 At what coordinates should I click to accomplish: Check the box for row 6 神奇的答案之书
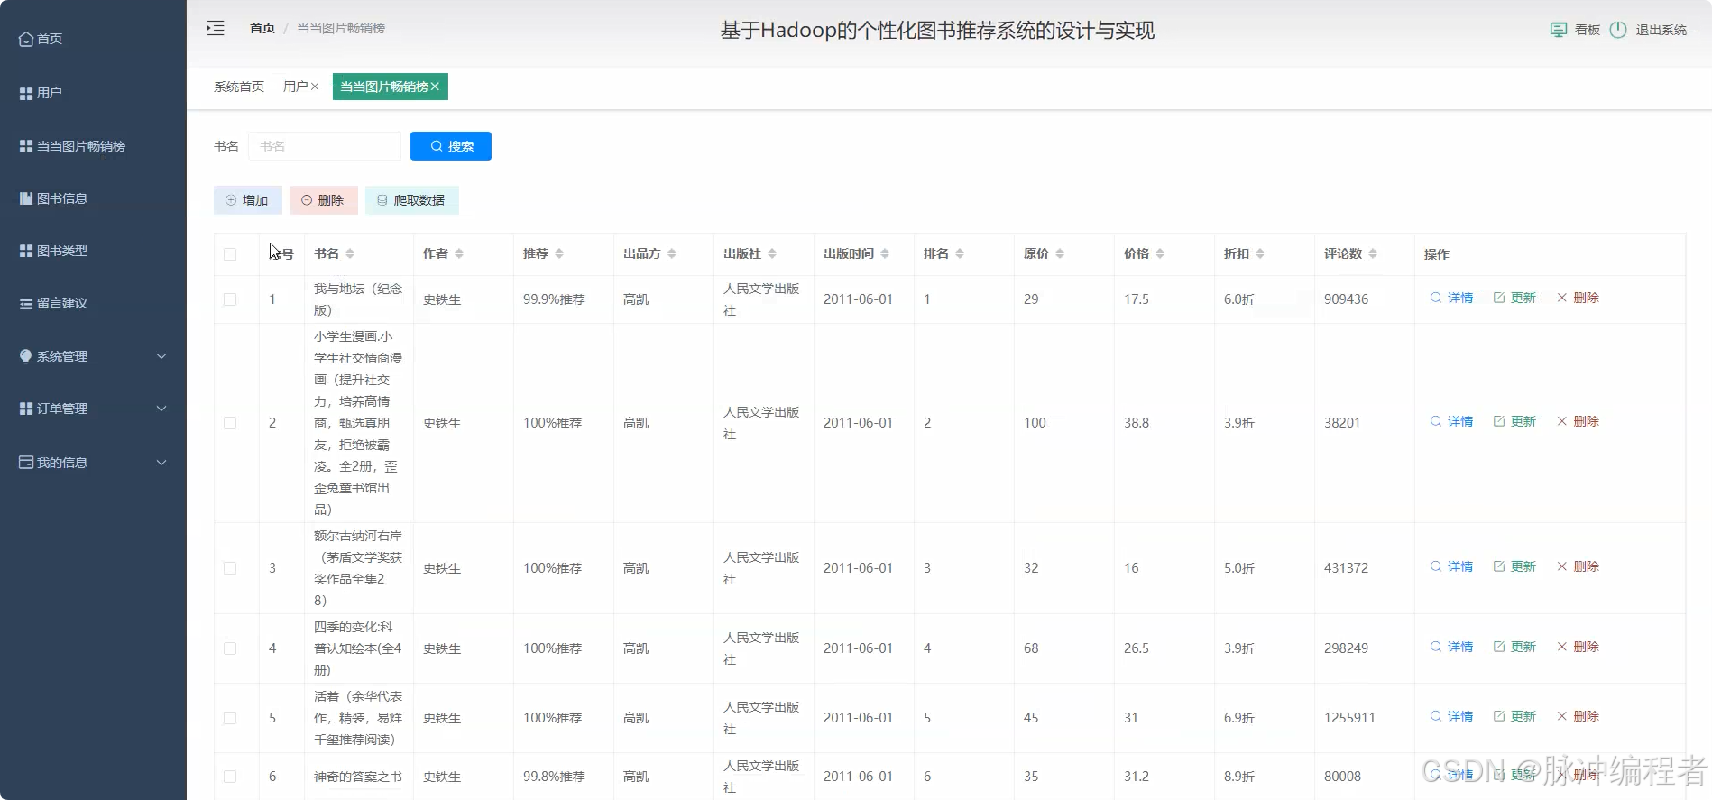tap(230, 777)
